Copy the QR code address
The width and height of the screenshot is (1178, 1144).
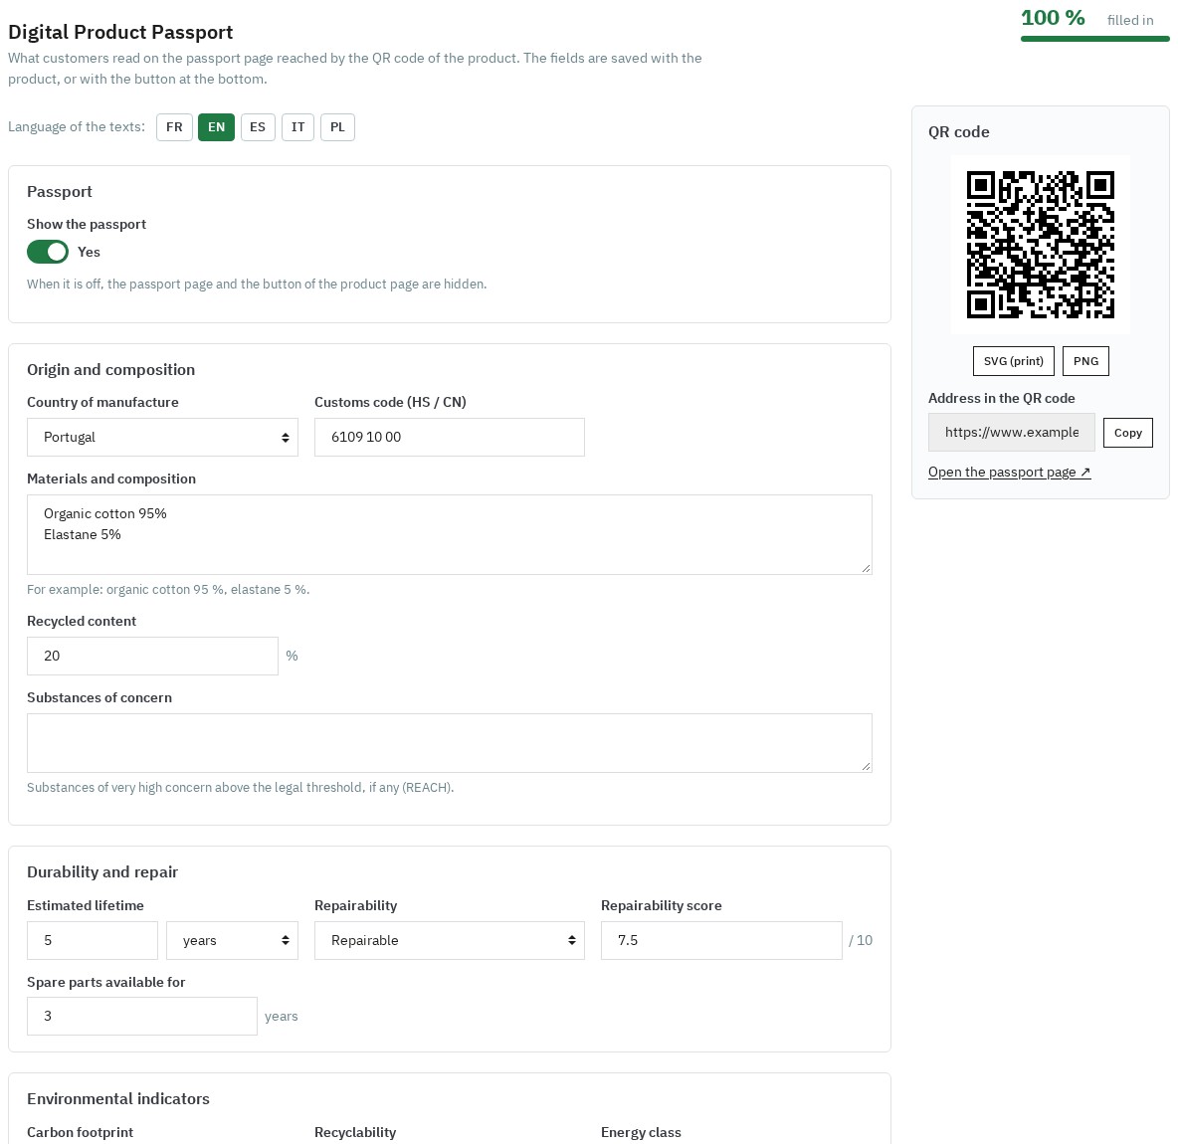click(x=1127, y=433)
